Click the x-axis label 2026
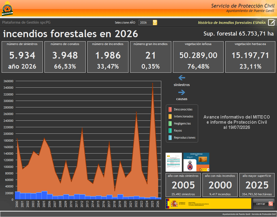 [x=158, y=204]
